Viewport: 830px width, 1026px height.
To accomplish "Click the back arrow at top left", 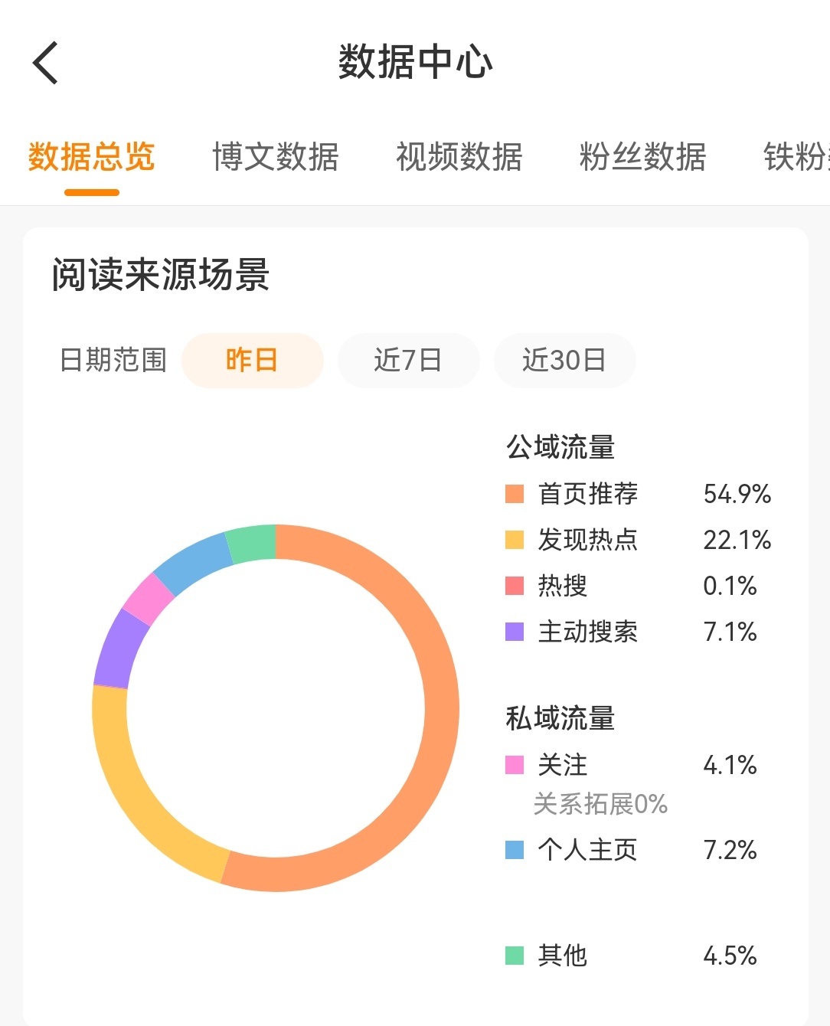I will pyautogui.click(x=44, y=63).
